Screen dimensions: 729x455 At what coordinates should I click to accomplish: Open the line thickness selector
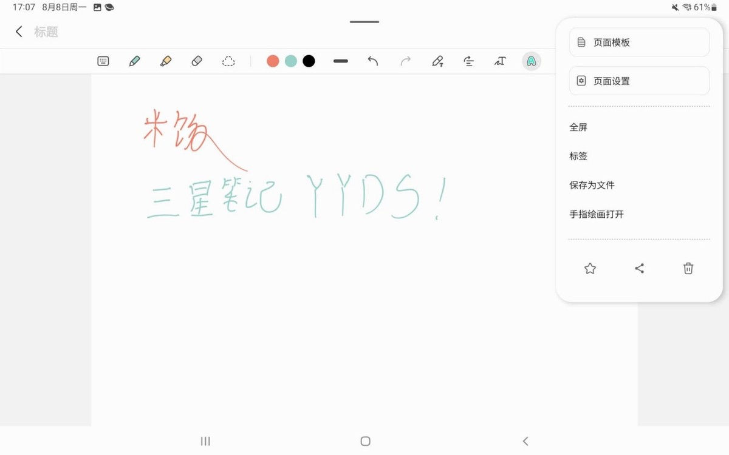click(x=340, y=61)
